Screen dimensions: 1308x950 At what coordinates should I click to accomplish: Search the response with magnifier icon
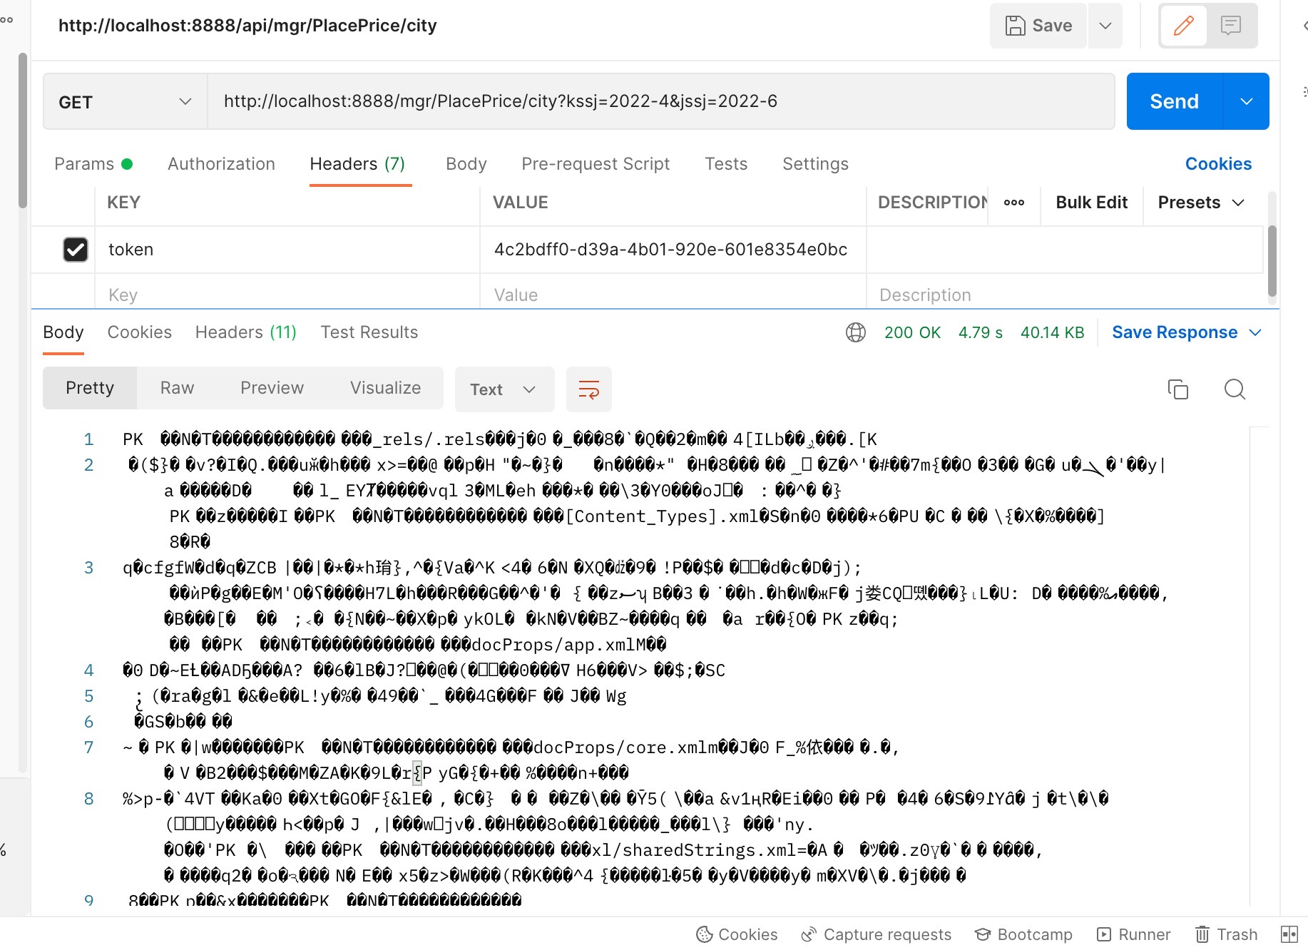(x=1235, y=389)
